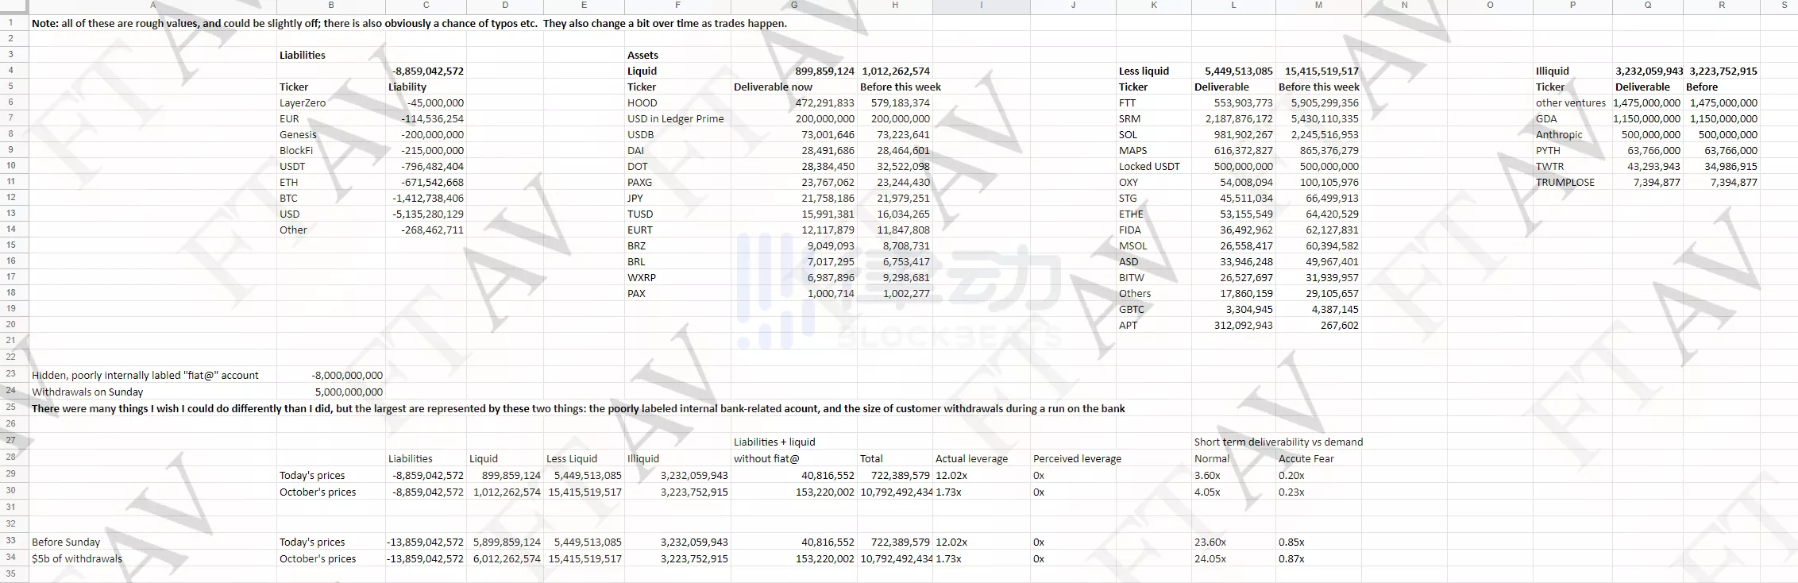1798x583 pixels.
Task: Select the highlighted column I header
Action: (x=982, y=6)
